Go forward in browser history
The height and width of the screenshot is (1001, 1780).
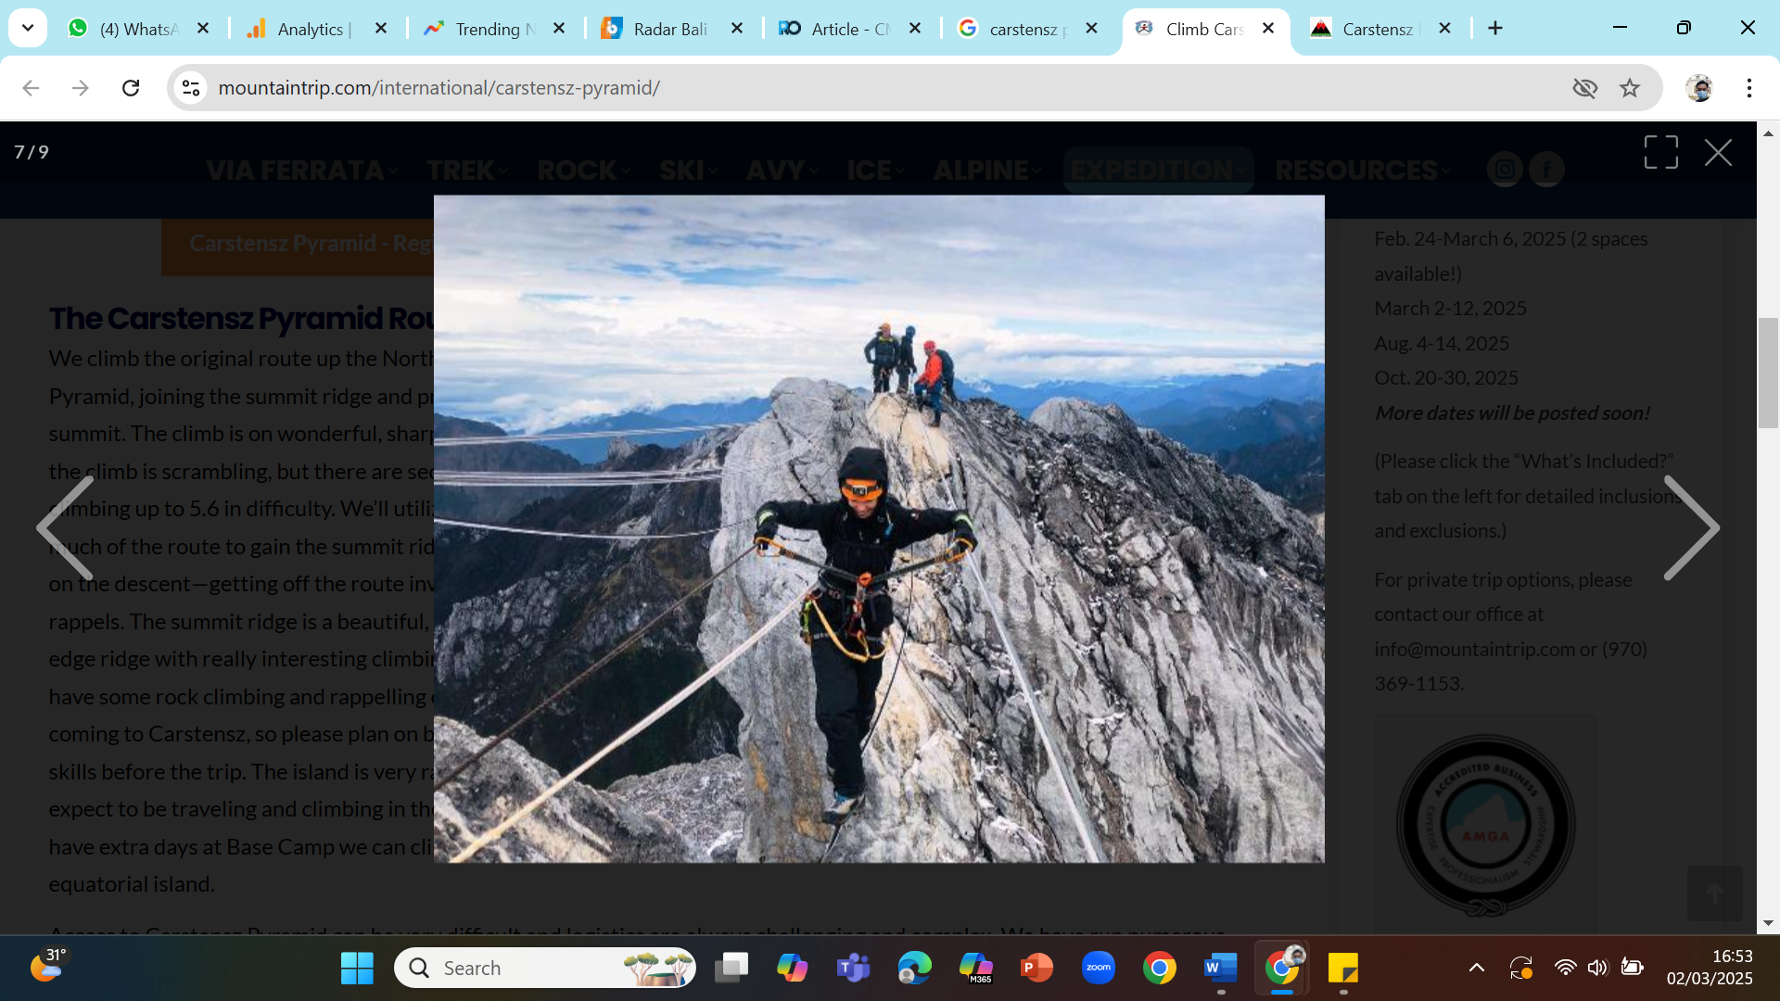(81, 88)
